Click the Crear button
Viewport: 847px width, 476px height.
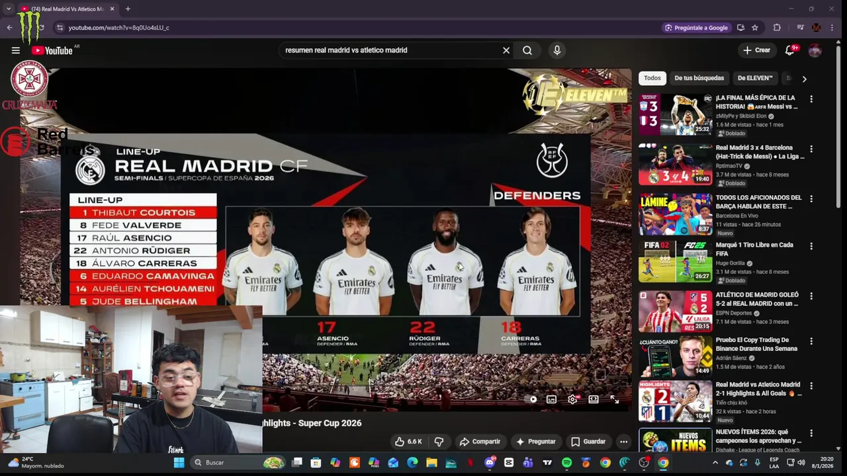(756, 50)
